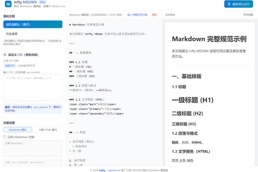Click the blue 复制到公众号 button
This screenshot has height=172, width=258.
(x=238, y=4)
